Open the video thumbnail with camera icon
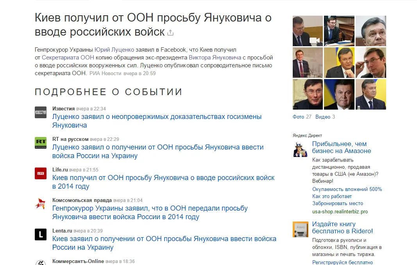417x265 pixels. [308, 31]
